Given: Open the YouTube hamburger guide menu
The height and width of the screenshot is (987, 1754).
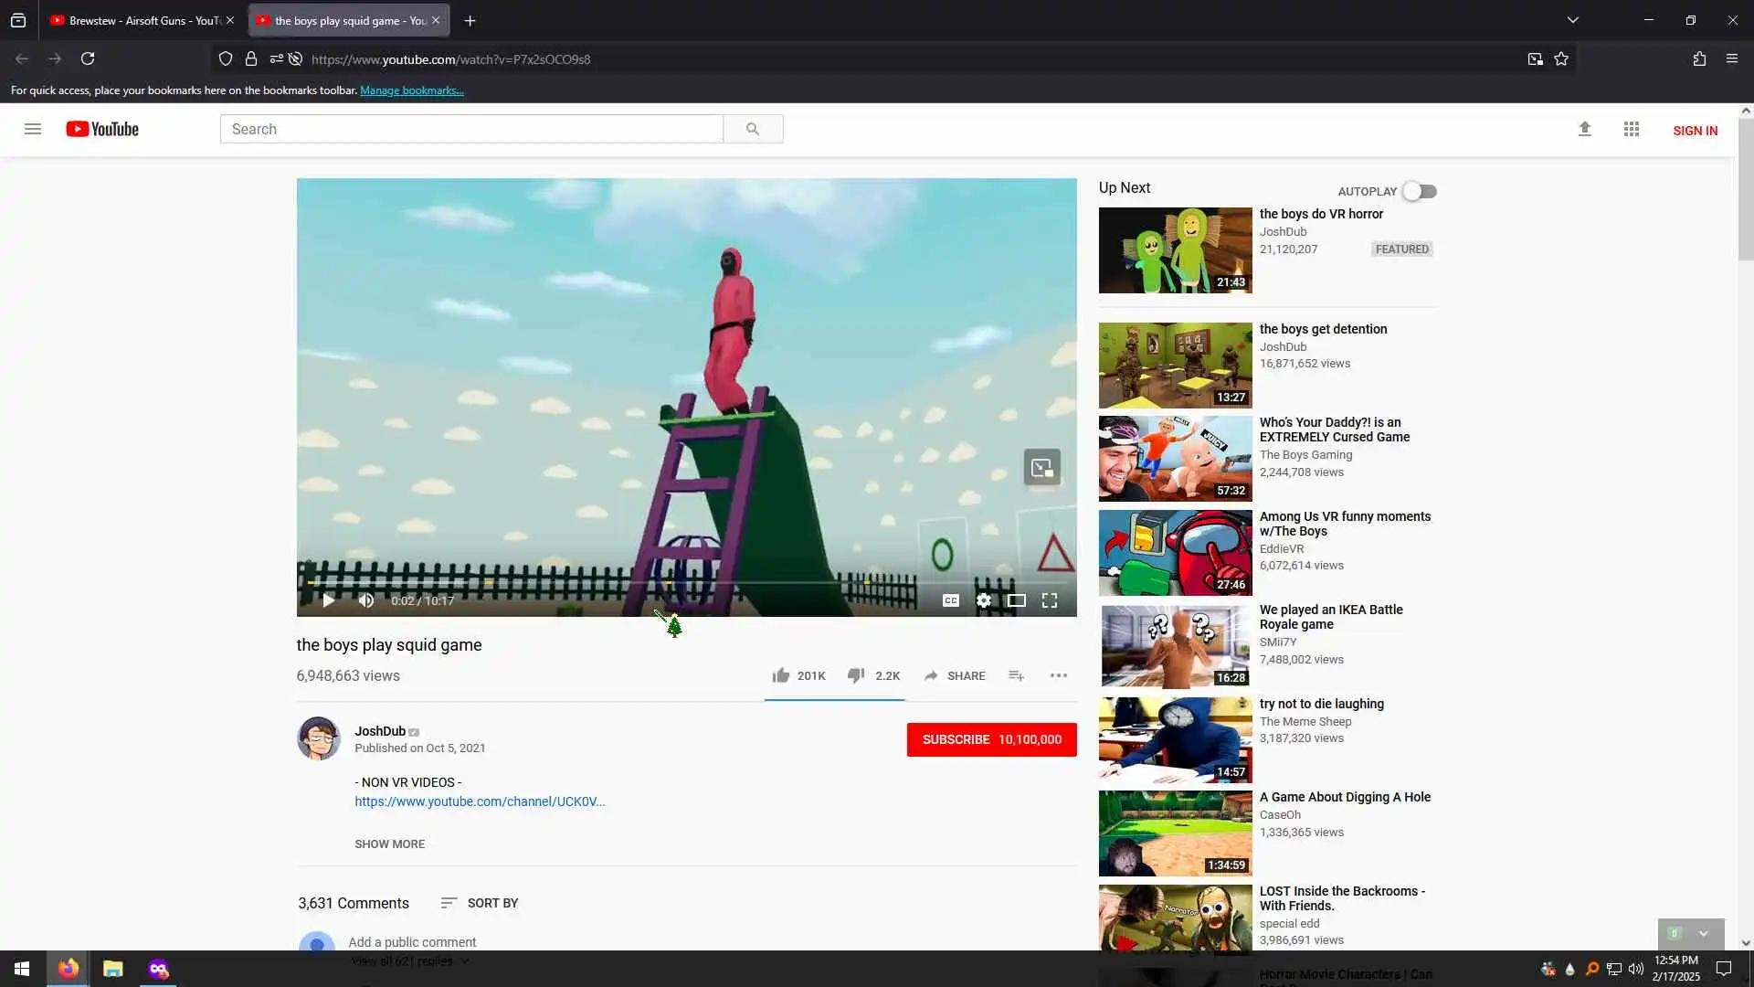Looking at the screenshot, I should [33, 129].
